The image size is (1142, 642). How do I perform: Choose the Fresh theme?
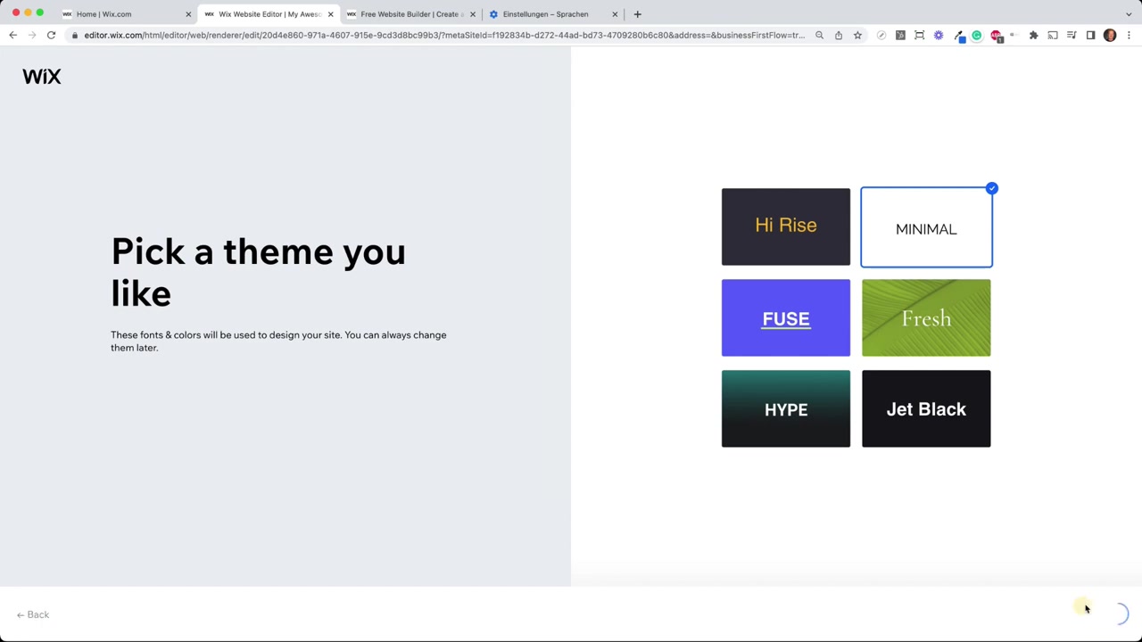(x=926, y=317)
